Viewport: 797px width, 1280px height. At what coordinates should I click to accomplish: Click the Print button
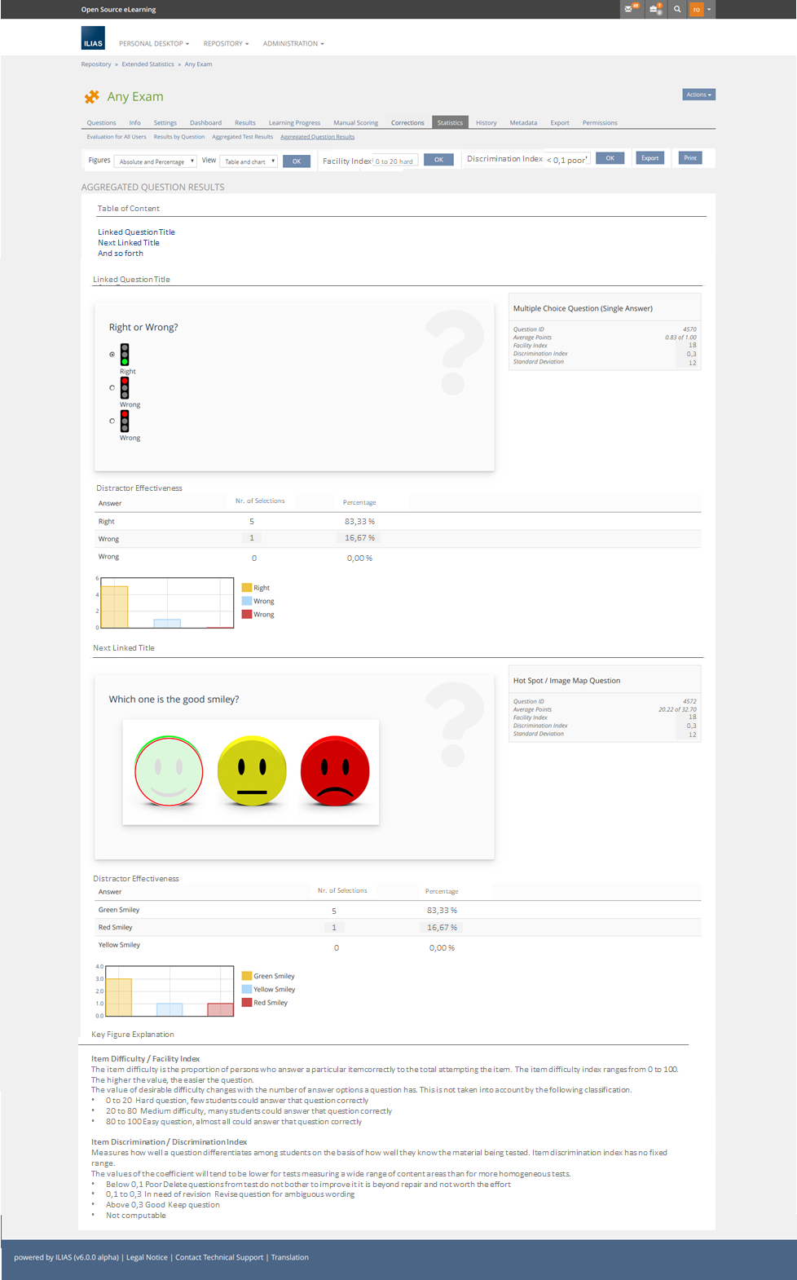(690, 158)
